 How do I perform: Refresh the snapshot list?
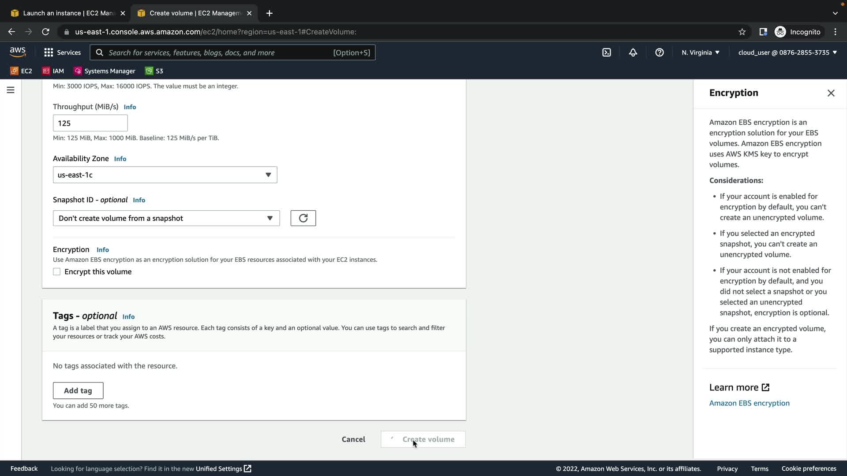(x=303, y=218)
